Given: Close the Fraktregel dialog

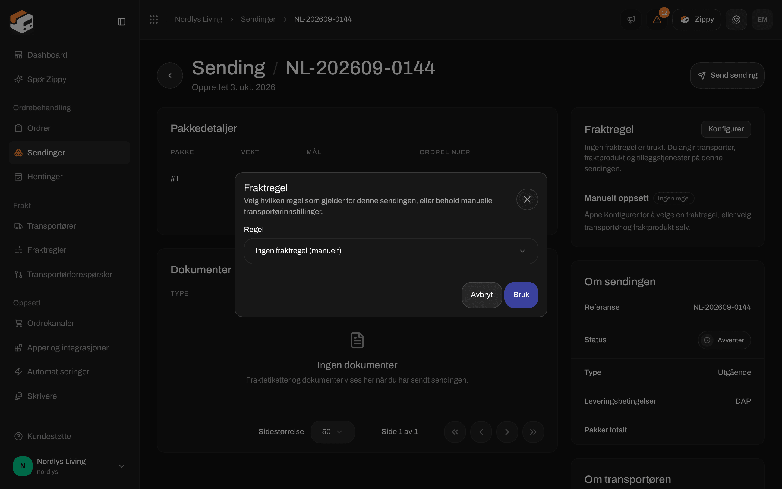Looking at the screenshot, I should click(x=527, y=200).
